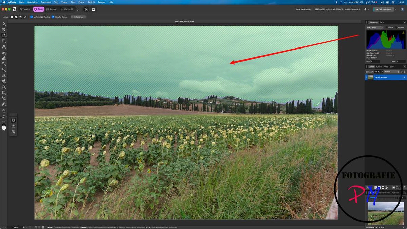Set selection mode to New
This screenshot has height=229, width=407.
(x=12, y=17)
